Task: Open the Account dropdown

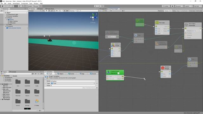Action: [179, 6]
